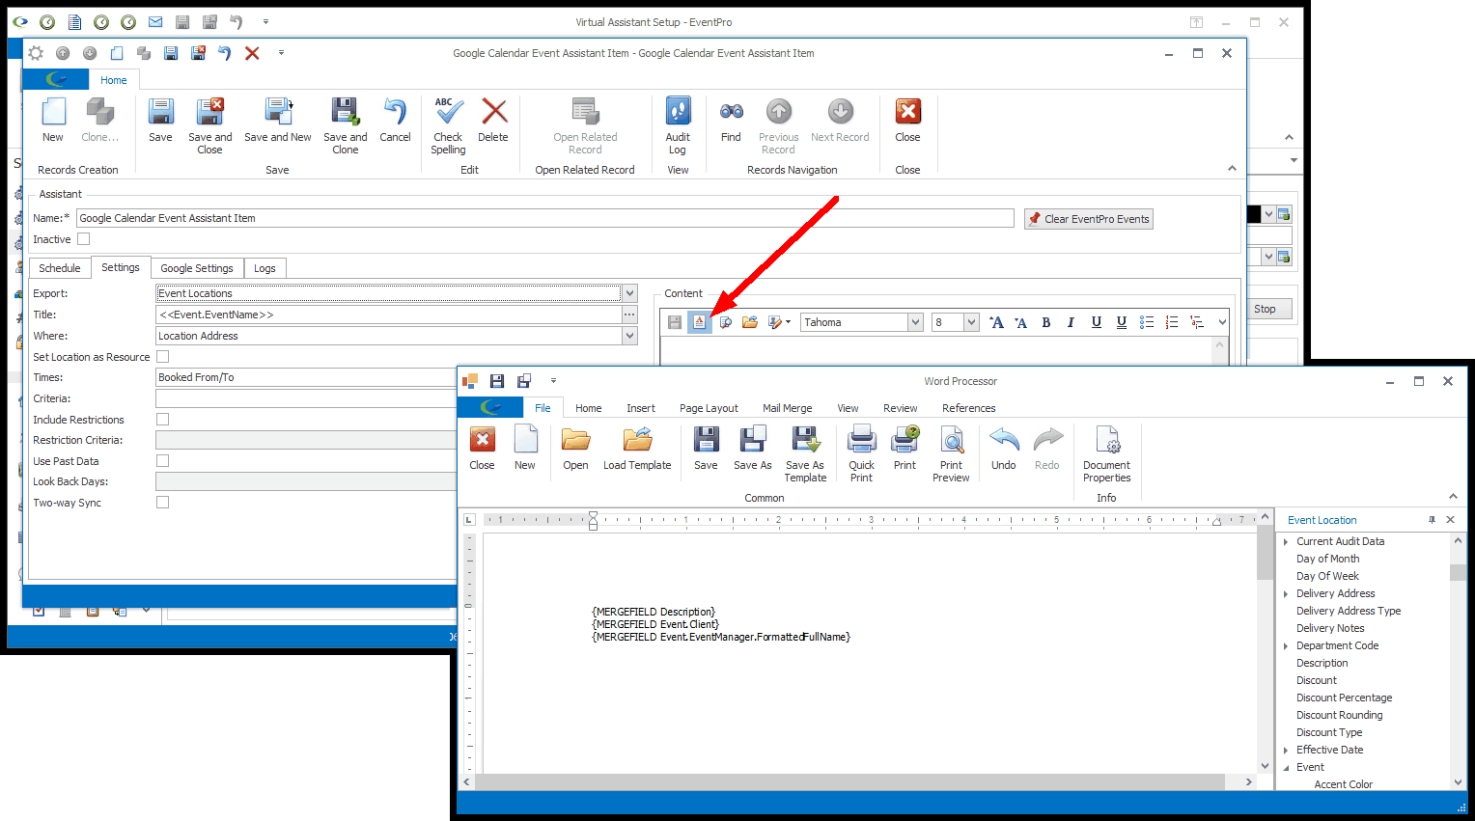Click Cancel in the Save group
The height and width of the screenshot is (821, 1475).
(x=395, y=121)
